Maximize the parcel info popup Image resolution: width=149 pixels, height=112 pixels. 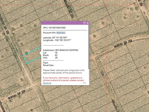[84, 23]
